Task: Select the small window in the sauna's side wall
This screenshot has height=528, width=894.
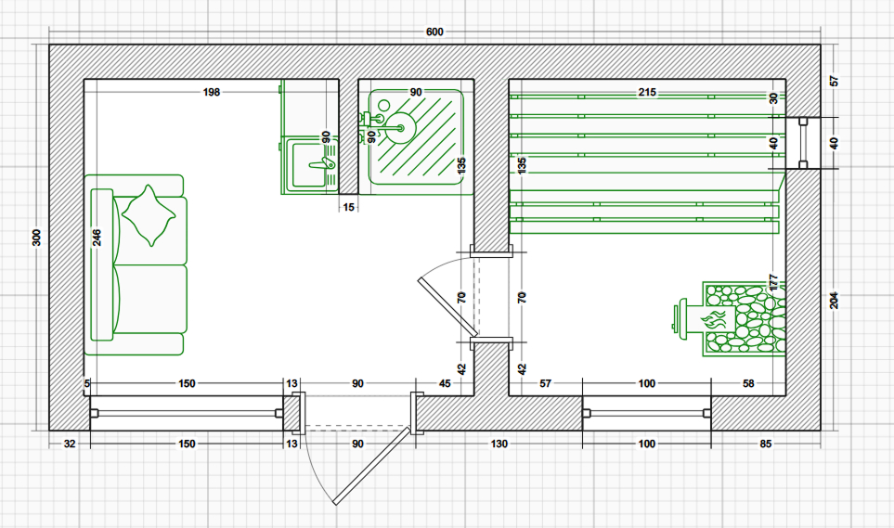Action: pos(803,143)
